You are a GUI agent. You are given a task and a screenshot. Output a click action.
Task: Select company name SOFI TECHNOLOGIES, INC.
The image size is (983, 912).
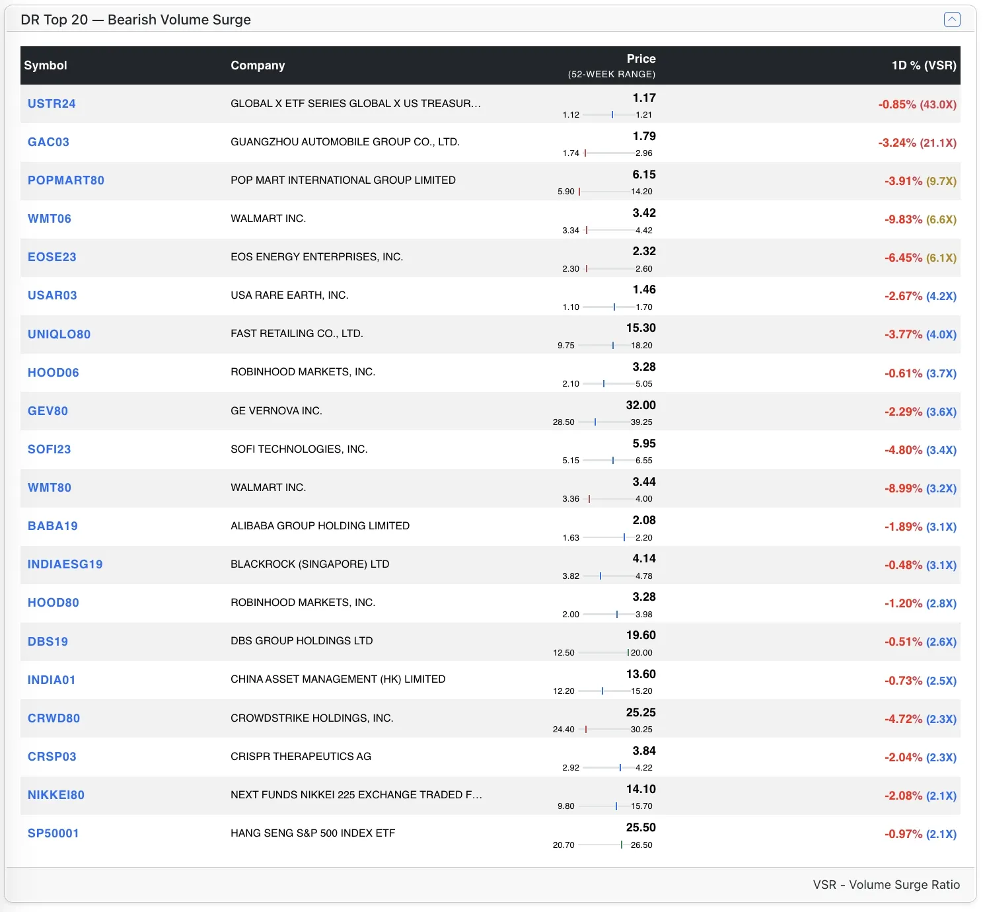coord(299,449)
